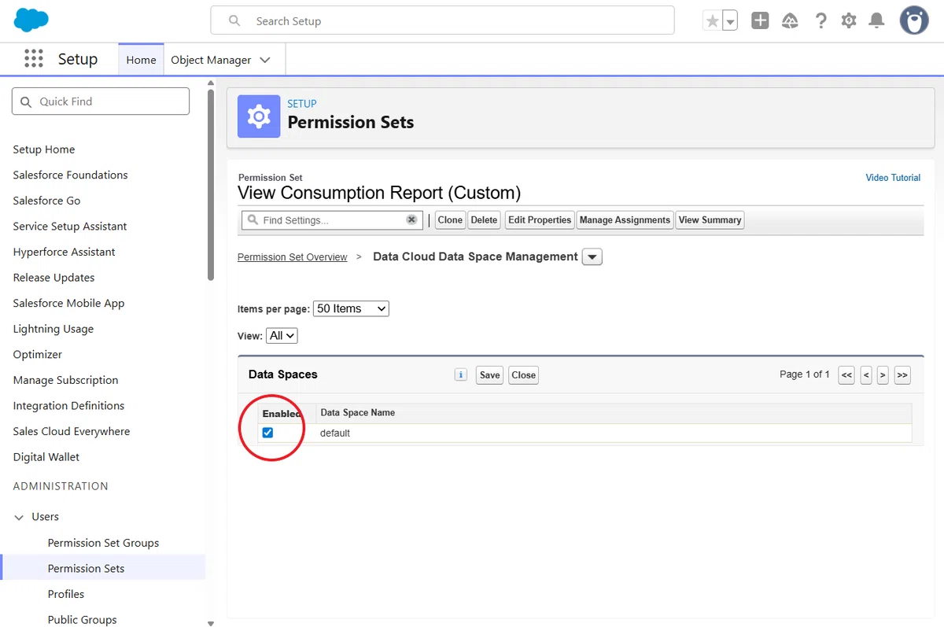Go to the previous page of Data Spaces
The image size is (944, 627).
tap(866, 375)
